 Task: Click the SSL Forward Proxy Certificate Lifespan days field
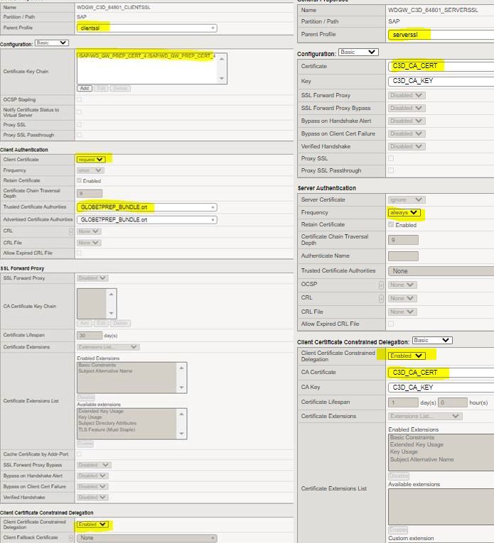90,335
